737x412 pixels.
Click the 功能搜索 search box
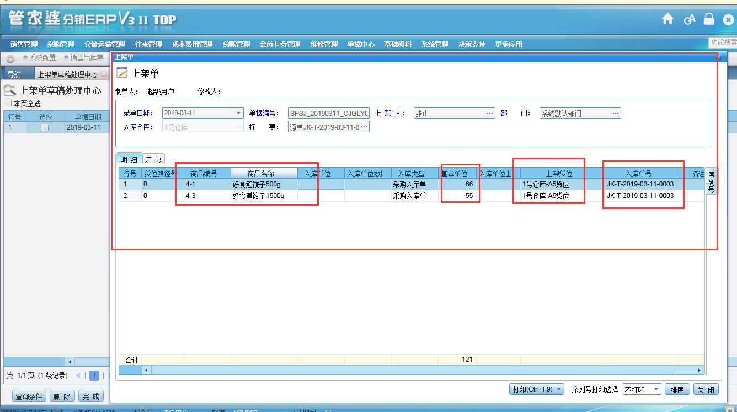[723, 42]
